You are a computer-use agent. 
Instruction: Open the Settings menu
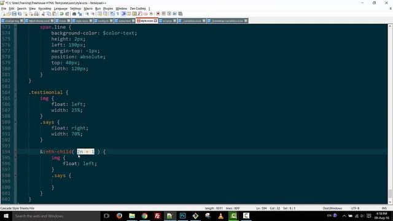[76, 9]
